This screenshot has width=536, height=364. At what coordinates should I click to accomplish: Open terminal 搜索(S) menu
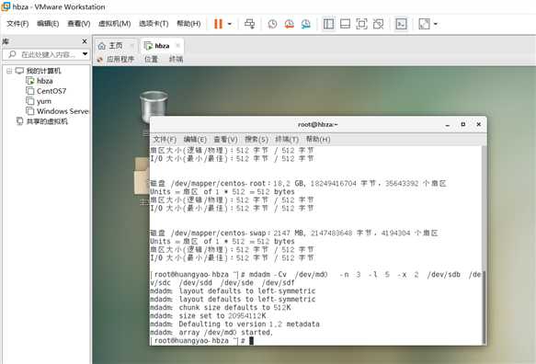[x=257, y=140]
